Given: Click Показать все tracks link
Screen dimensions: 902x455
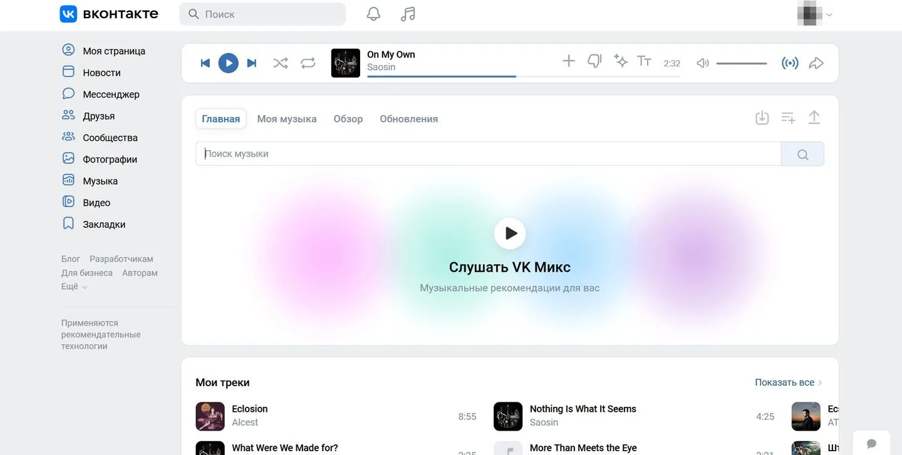Looking at the screenshot, I should [788, 382].
